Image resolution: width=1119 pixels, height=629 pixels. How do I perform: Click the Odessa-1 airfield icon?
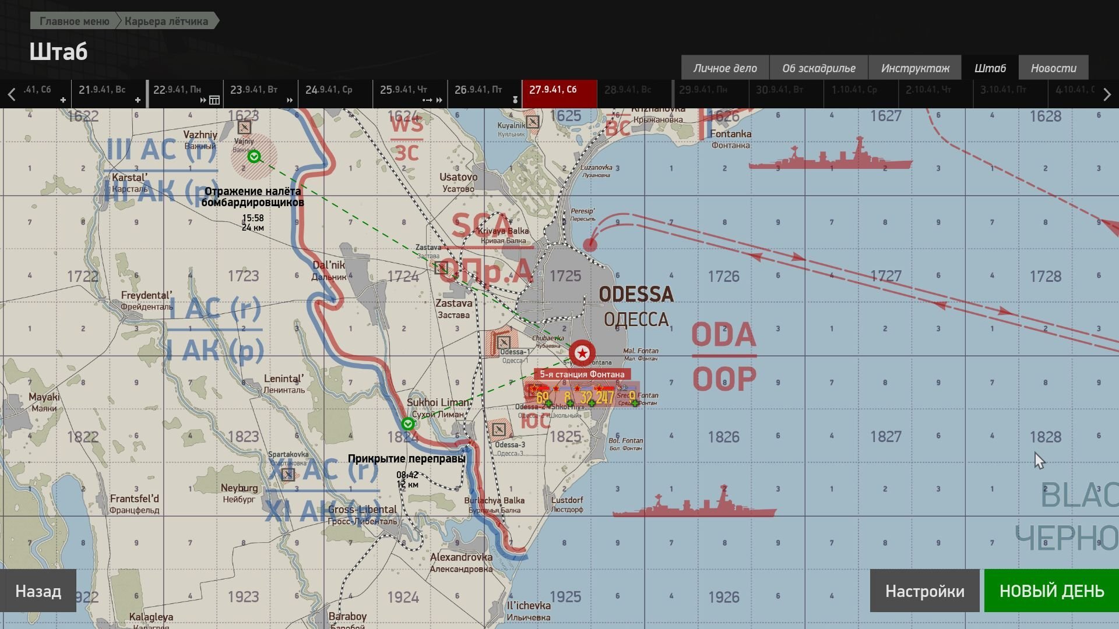point(504,342)
